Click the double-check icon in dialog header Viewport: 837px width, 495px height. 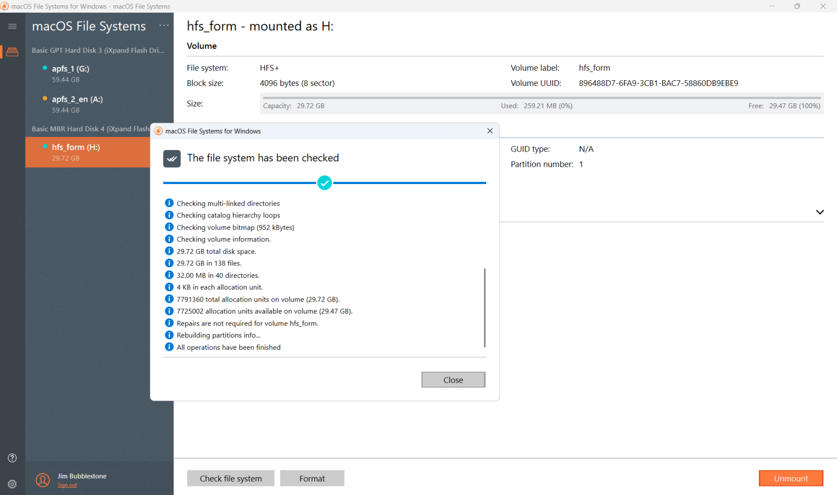point(172,158)
